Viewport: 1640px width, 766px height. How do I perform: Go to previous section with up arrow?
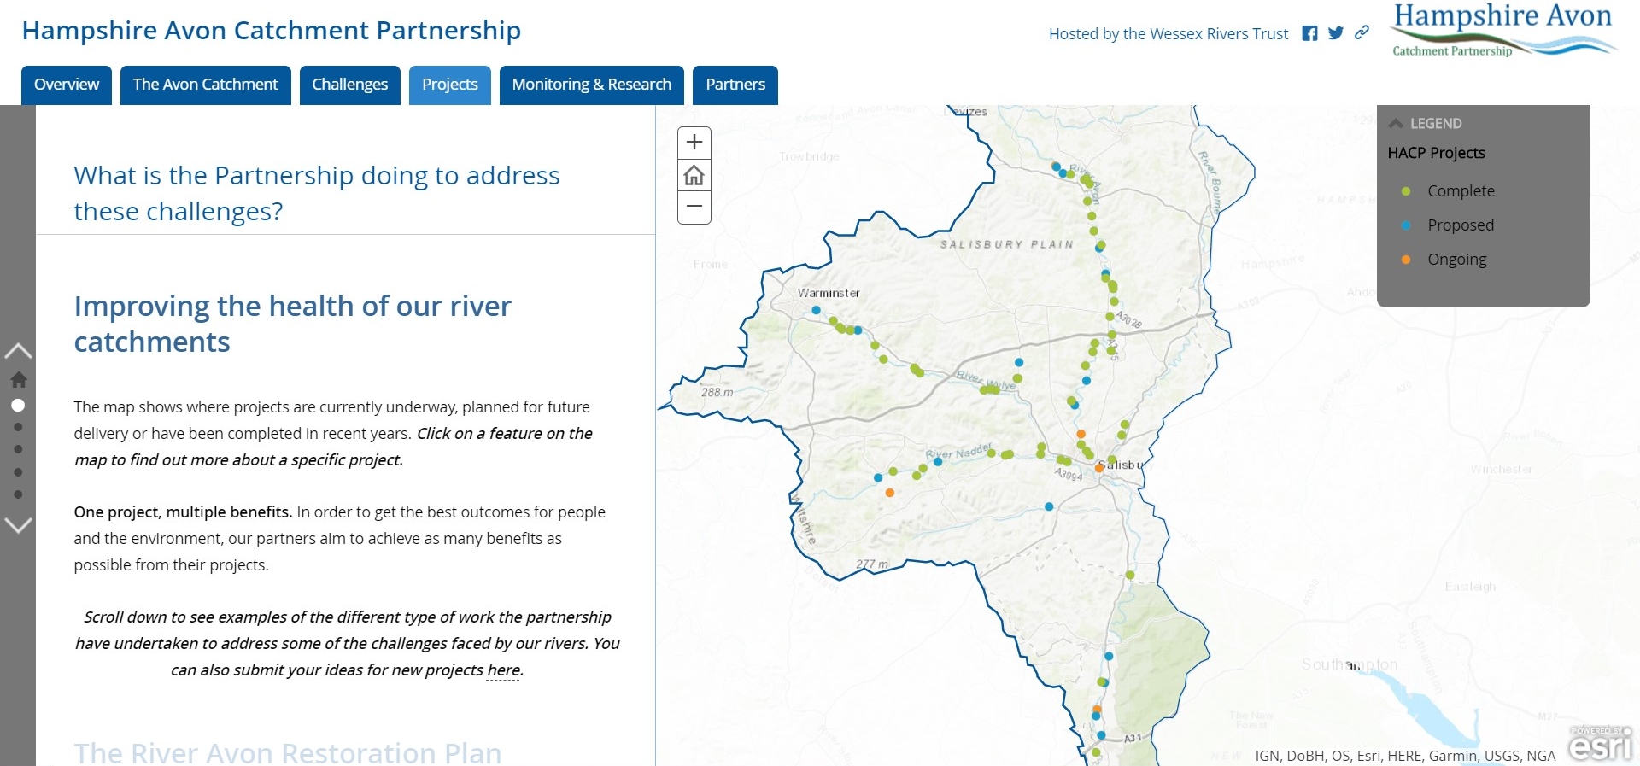[x=18, y=351]
